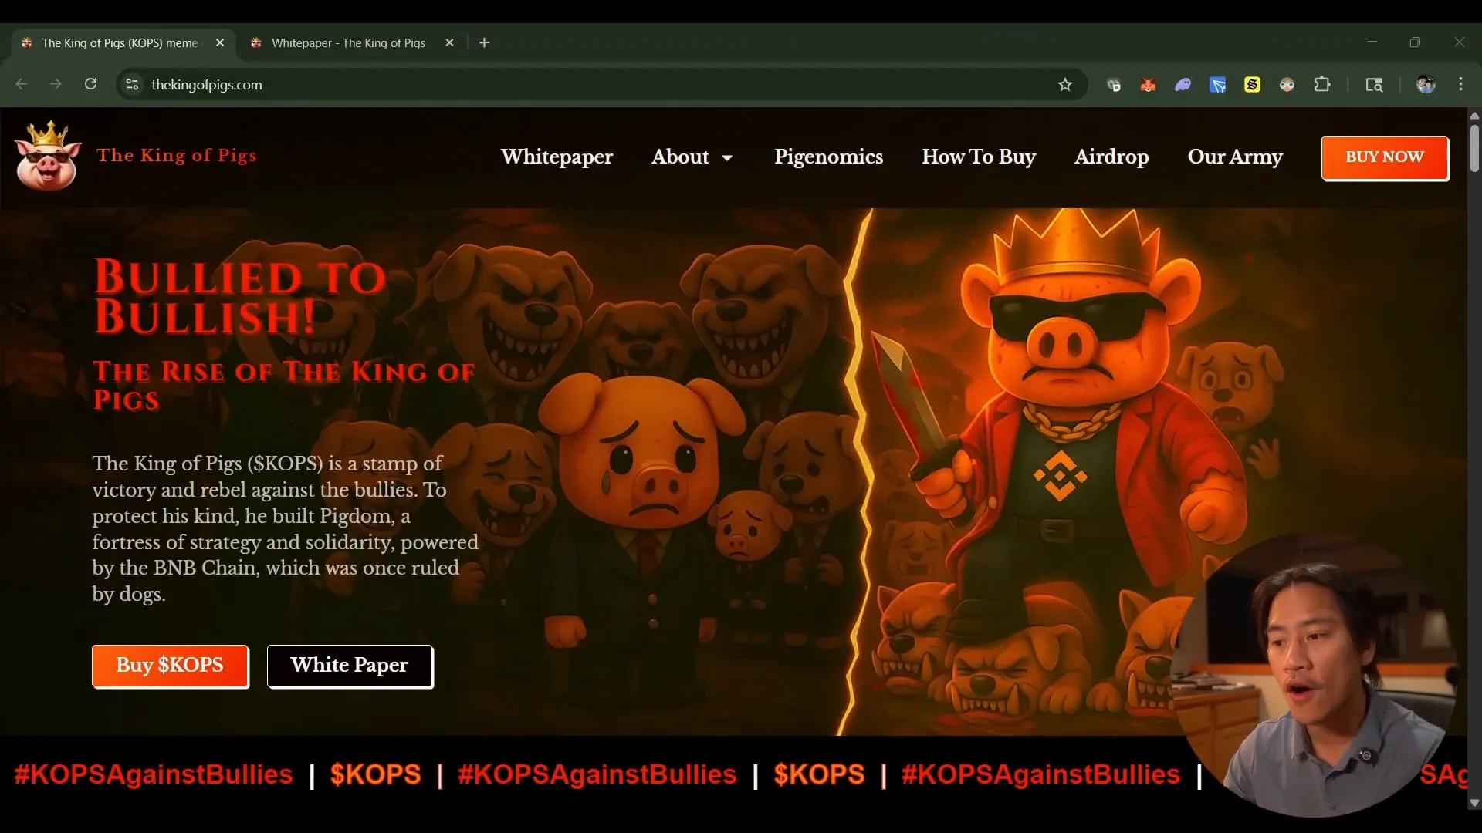
Task: Restore down the browser window
Action: click(x=1415, y=42)
